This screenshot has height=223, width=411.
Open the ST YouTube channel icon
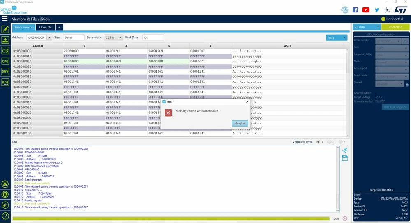366,10
